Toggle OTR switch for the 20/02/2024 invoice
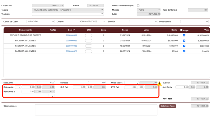The image size is (214, 118). click(x=88, y=51)
